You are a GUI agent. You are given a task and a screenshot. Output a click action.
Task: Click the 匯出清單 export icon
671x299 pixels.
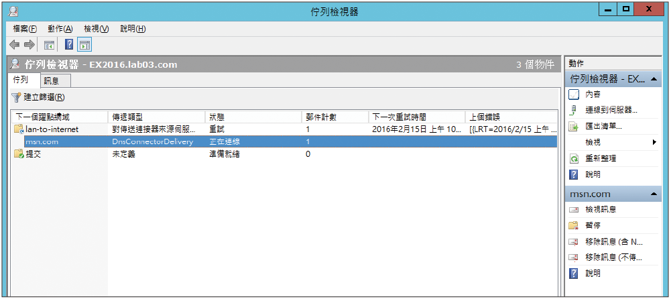(574, 126)
